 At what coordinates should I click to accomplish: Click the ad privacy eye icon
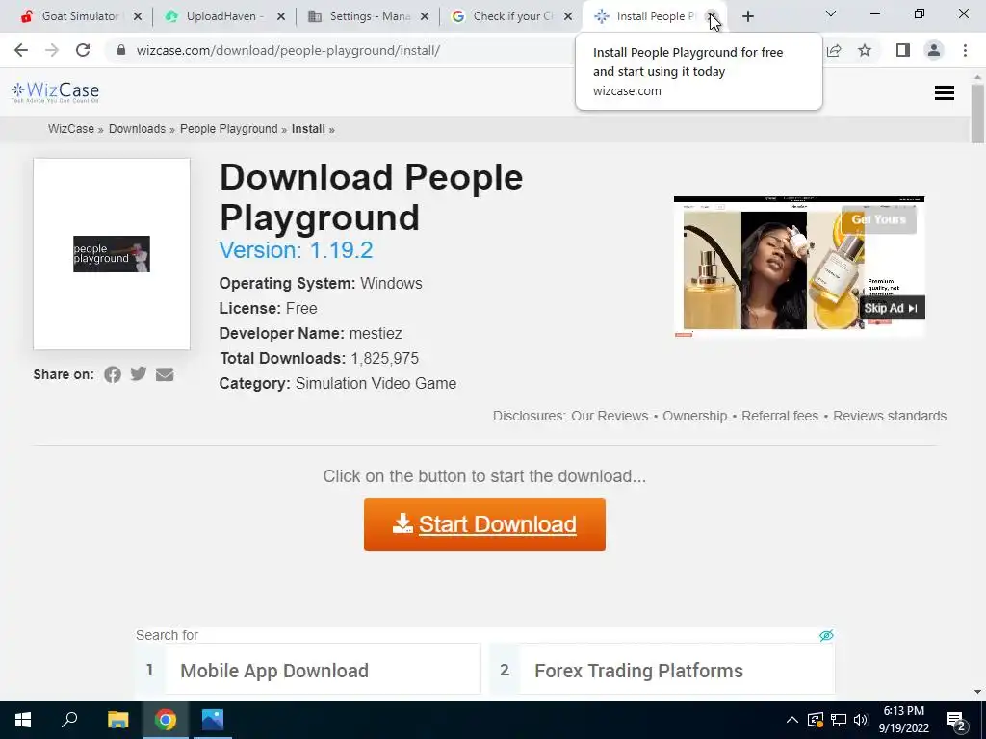point(826,635)
